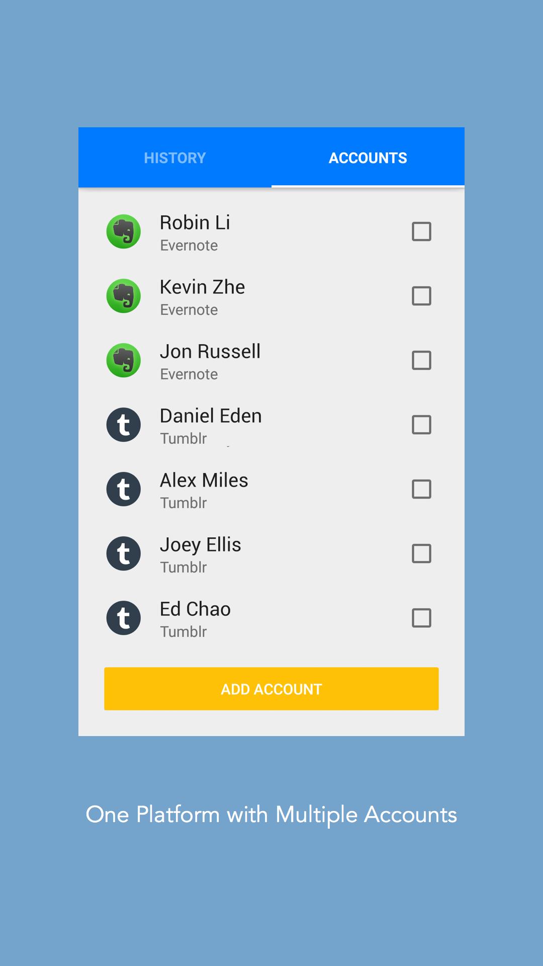Mark the Joey Ellis checkbox

coord(421,553)
